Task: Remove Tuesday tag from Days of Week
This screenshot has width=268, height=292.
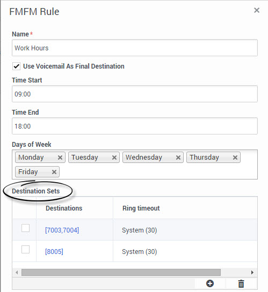Action: pyautogui.click(x=114, y=158)
